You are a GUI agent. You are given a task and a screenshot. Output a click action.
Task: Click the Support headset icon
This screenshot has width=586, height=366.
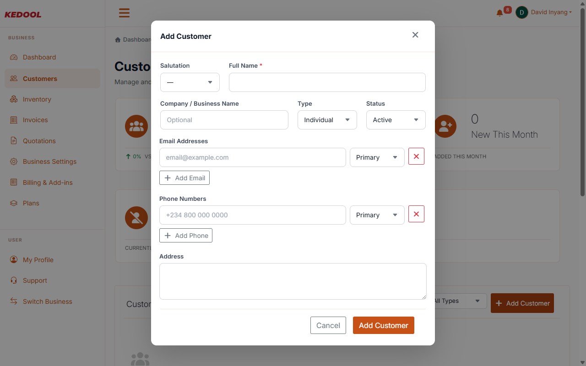click(14, 280)
